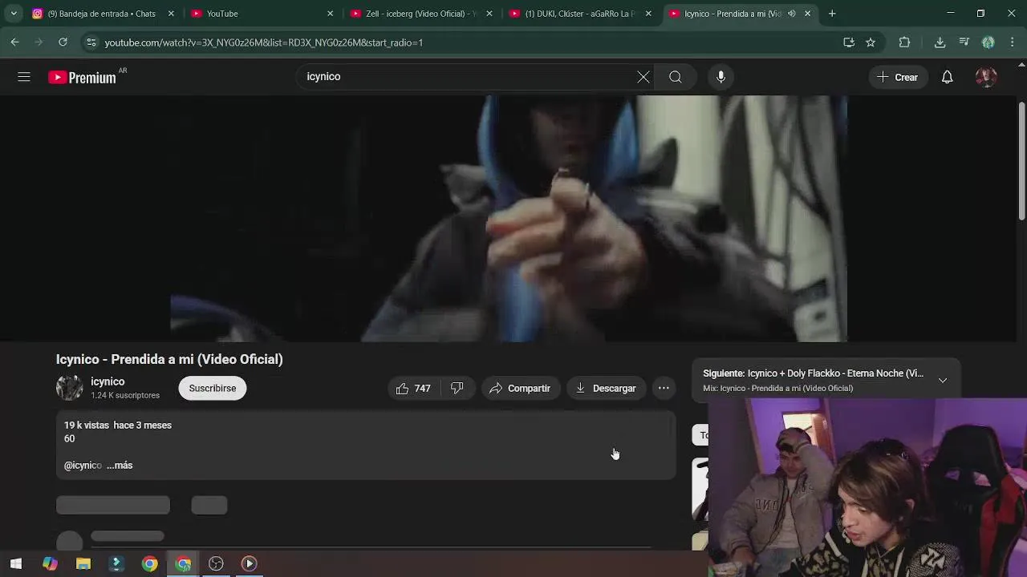Open the @icynico handle link
Viewport: 1027px width, 577px height.
pos(83,466)
